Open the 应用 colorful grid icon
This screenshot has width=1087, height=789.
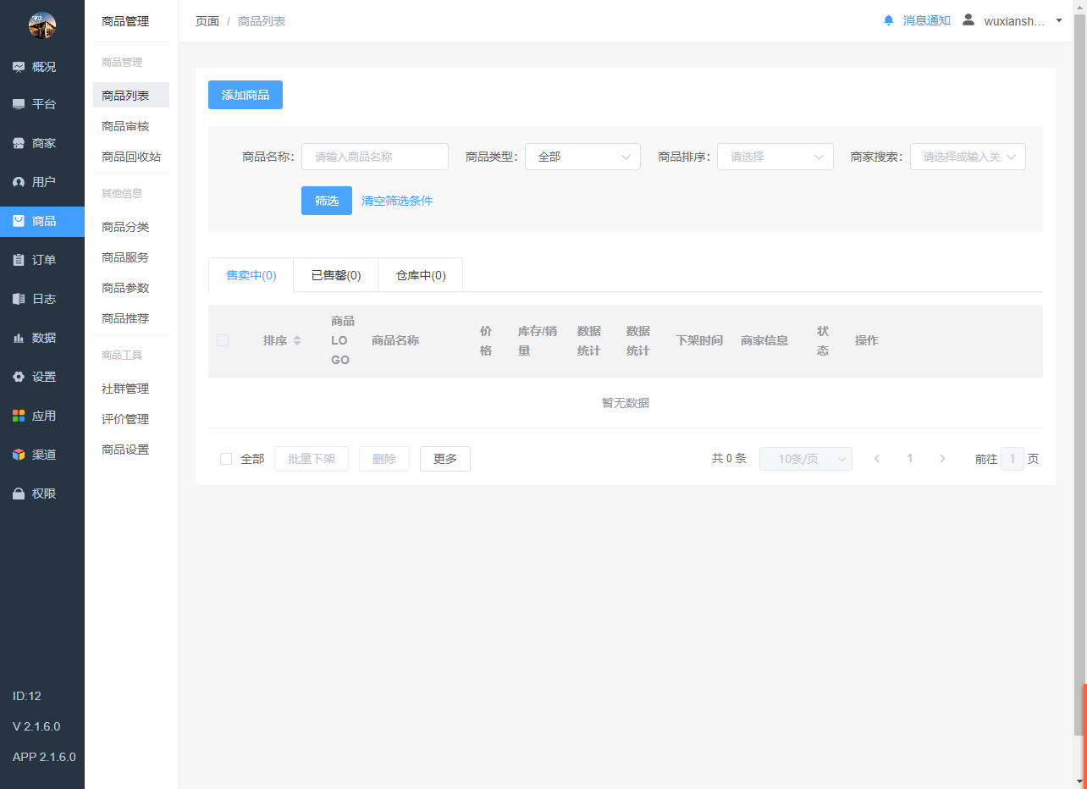(19, 416)
